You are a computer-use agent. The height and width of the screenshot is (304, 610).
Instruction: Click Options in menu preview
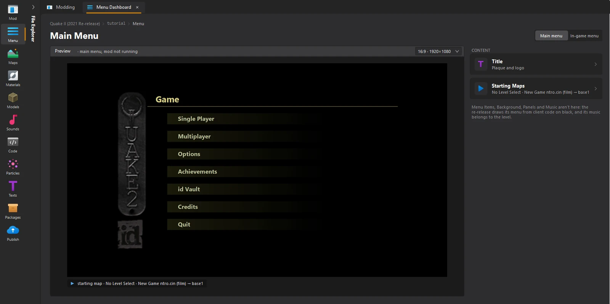(x=189, y=154)
